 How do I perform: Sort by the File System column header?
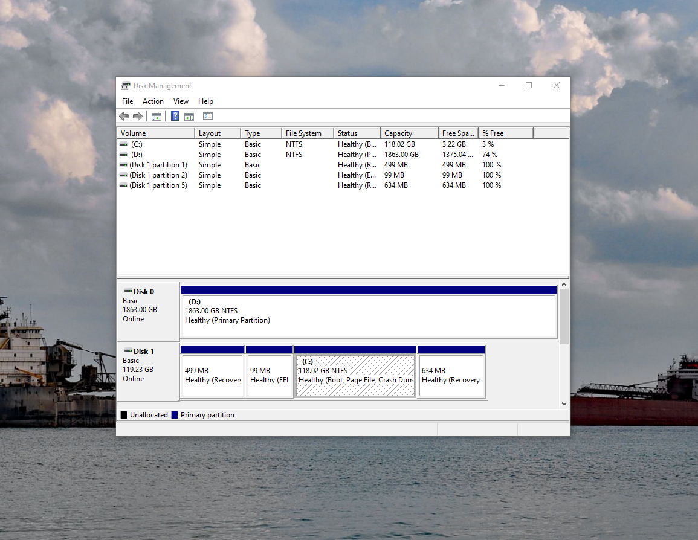(x=308, y=133)
